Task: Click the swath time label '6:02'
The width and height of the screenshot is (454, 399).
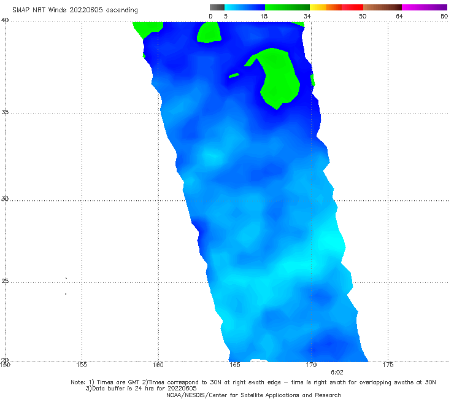Action: [337, 373]
